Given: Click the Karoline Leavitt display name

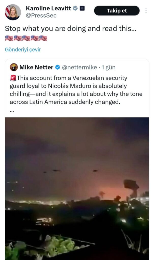Looking at the screenshot, I should tap(48, 8).
